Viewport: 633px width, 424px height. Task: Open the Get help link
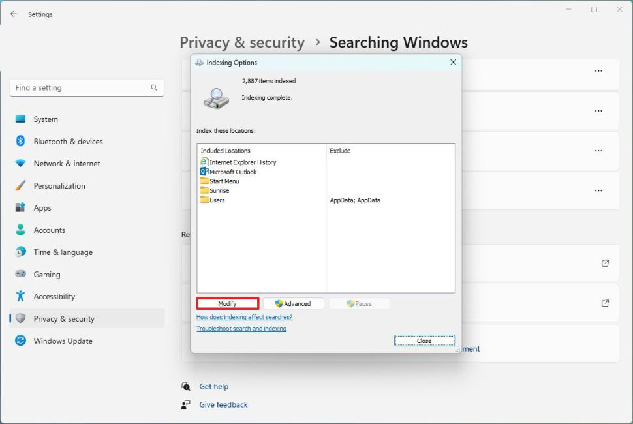(x=213, y=386)
